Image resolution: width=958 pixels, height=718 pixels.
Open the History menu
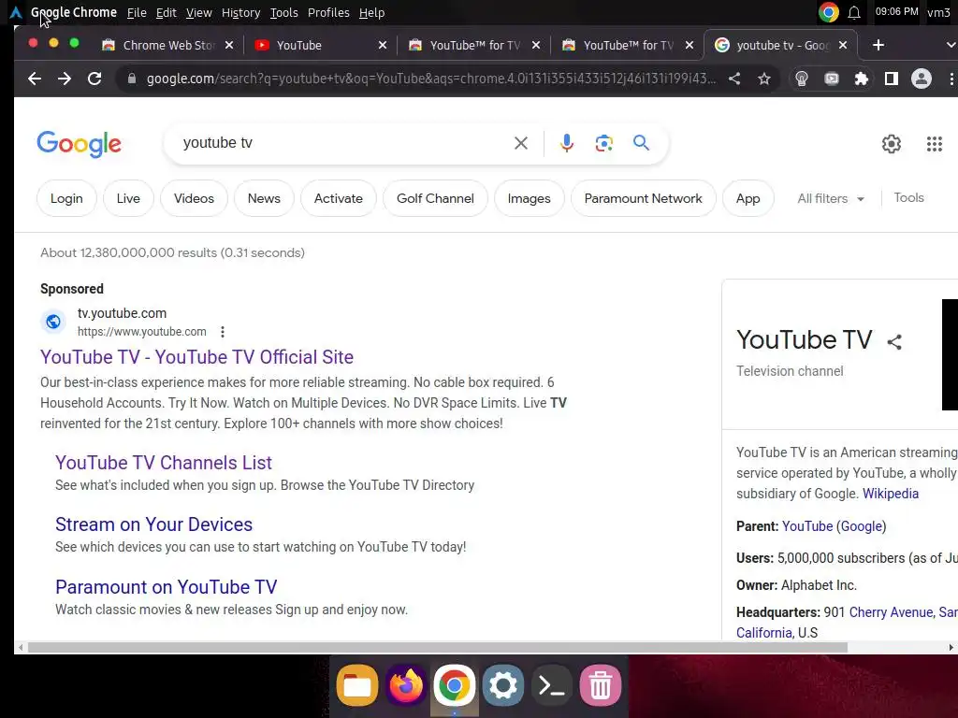coord(240,13)
